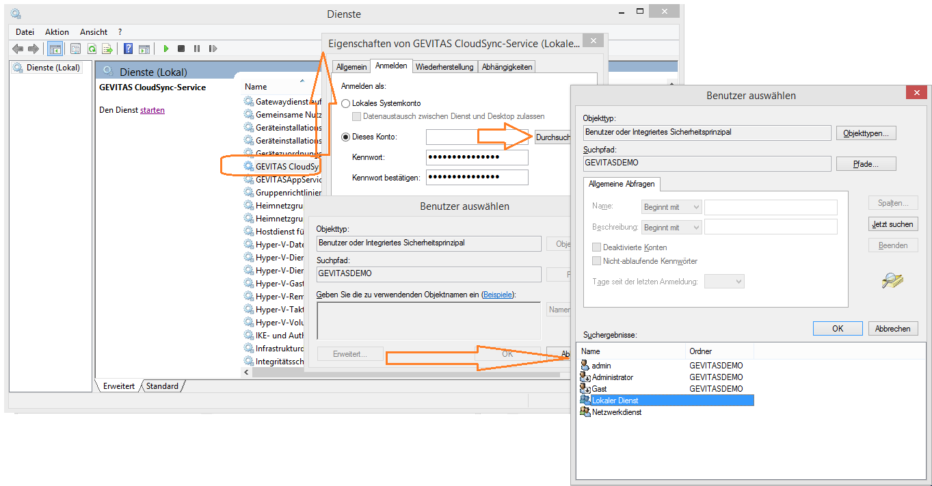932x486 pixels.
Task: Focus the Kennwort bestätigen password field
Action: point(477,178)
